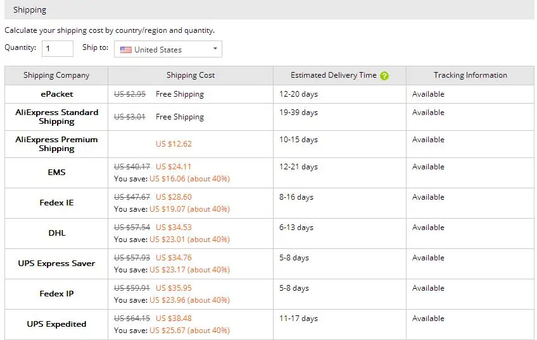This screenshot has height=340, width=537.
Task: Click 5-8 days in UPS Express Saver row
Action: point(294,258)
